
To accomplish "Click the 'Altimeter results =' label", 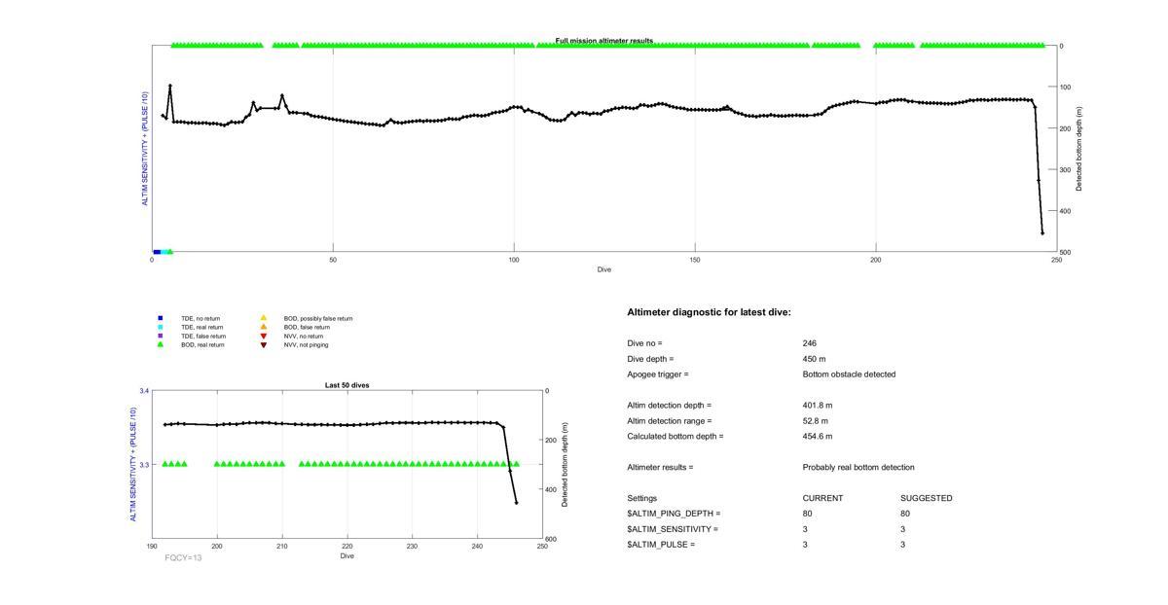I will [x=661, y=468].
